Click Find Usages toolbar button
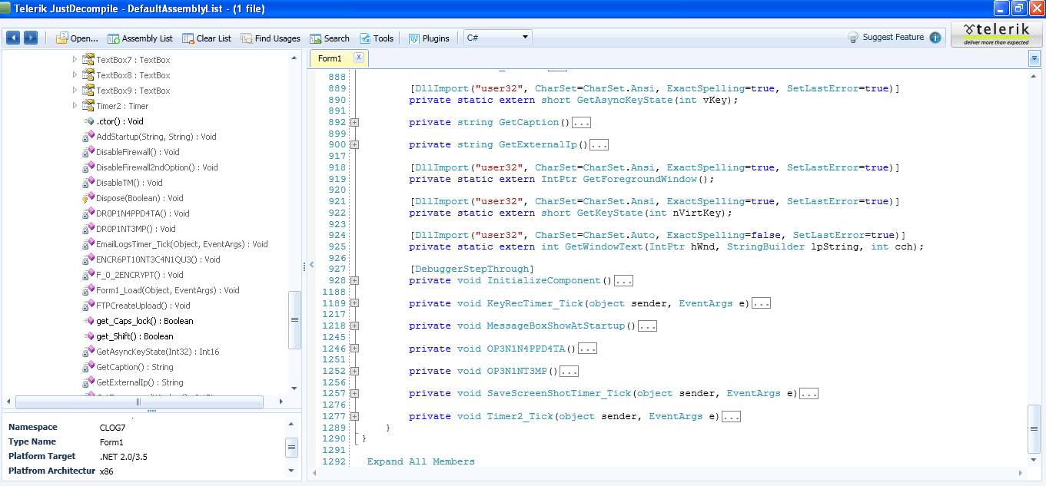This screenshot has height=486, width=1046. point(271,38)
